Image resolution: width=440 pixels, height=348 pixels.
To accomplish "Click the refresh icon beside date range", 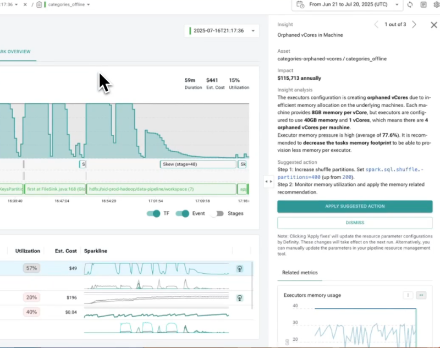I will [x=410, y=5].
